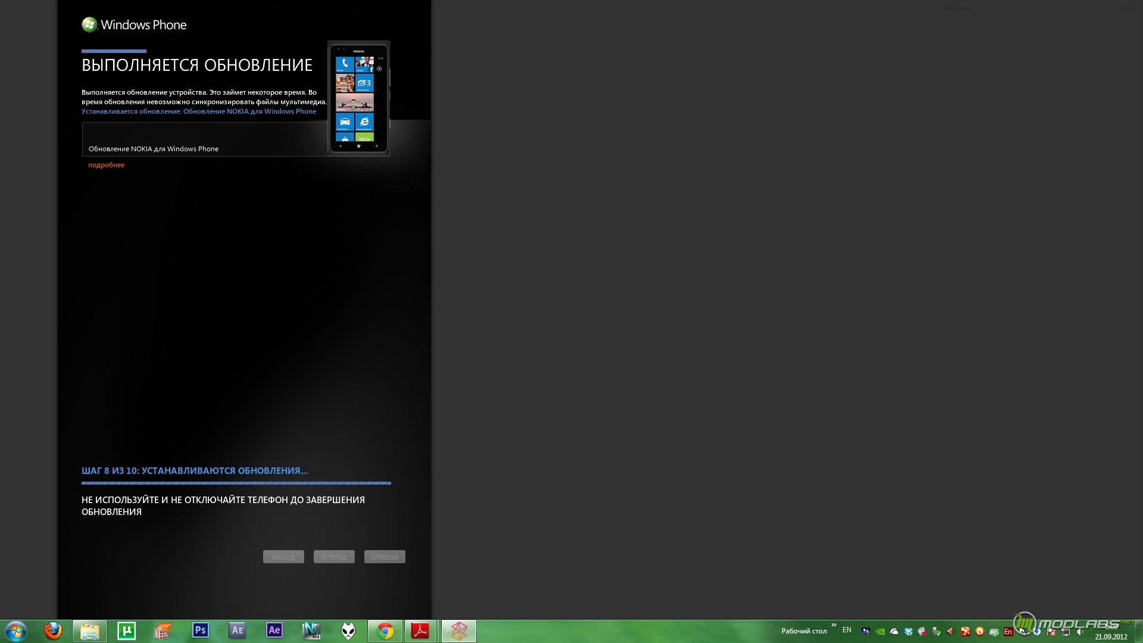The height and width of the screenshot is (643, 1143).
Task: Open the Рабочий стол desktop toolbar
Action: click(x=804, y=631)
